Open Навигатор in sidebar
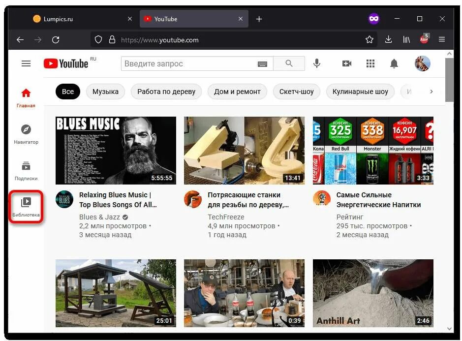 pos(26,134)
